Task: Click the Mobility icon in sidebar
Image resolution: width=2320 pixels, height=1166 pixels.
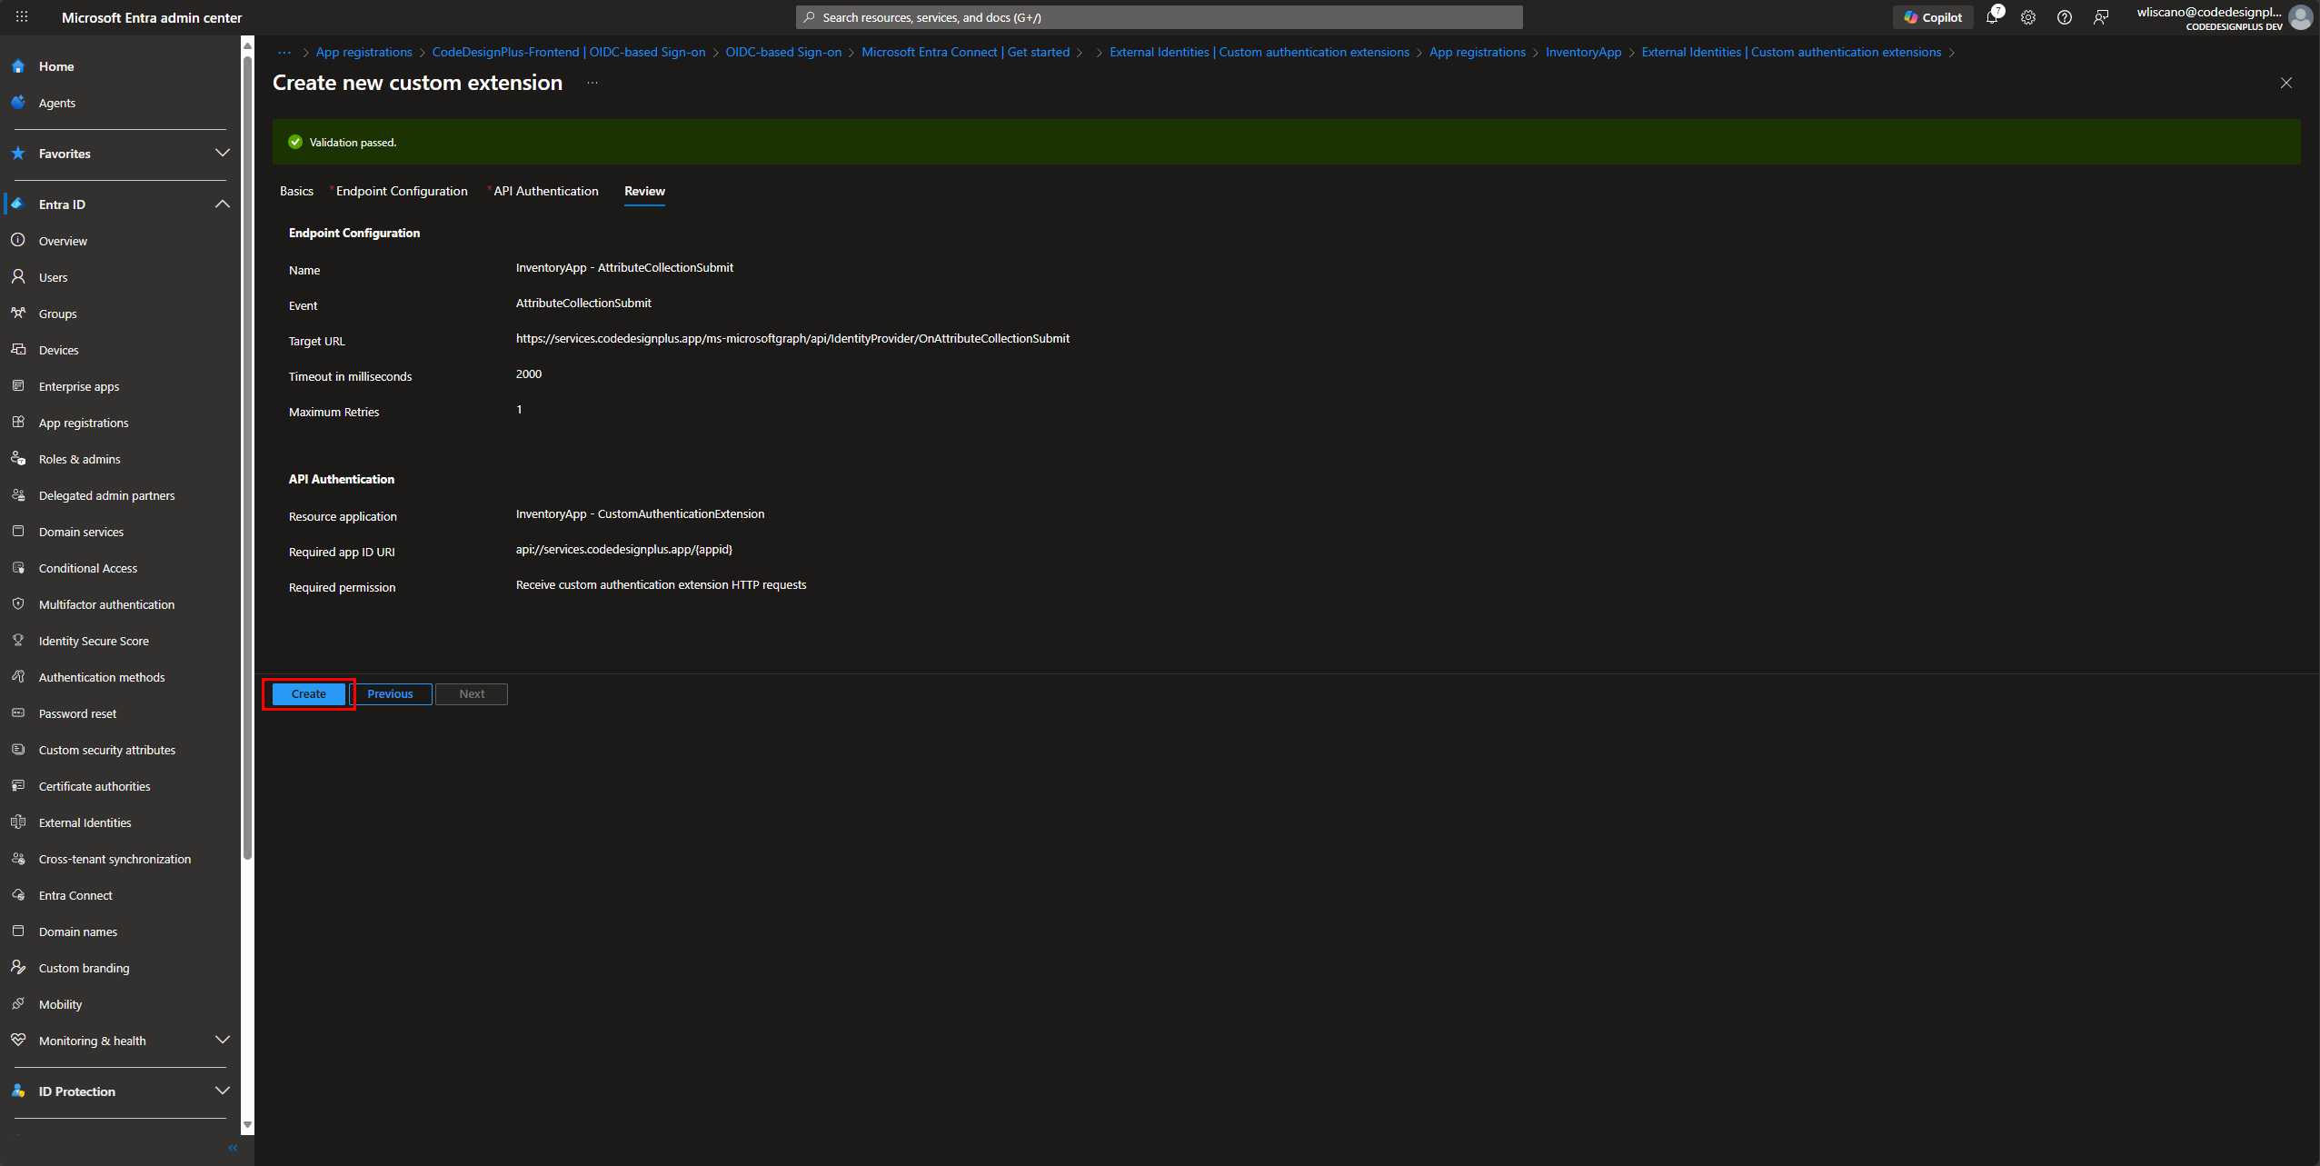Action: (x=18, y=1003)
